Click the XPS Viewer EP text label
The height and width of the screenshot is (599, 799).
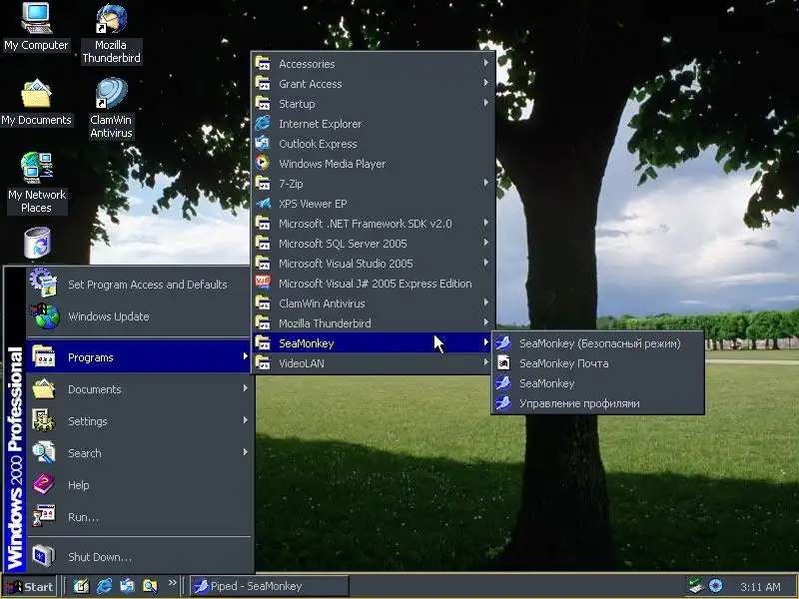click(x=313, y=204)
